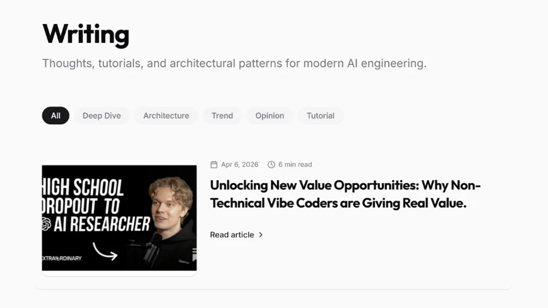548x308 pixels.
Task: Click the clock icon beside read time
Action: coord(271,165)
